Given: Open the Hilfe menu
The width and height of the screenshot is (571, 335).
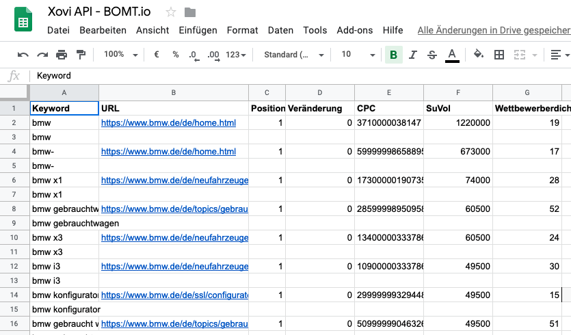Looking at the screenshot, I should click(393, 30).
